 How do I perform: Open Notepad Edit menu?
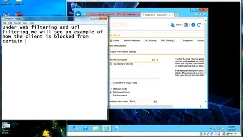[x=10, y=23]
